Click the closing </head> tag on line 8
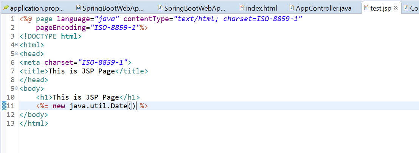The image size is (419, 153). [x=34, y=80]
